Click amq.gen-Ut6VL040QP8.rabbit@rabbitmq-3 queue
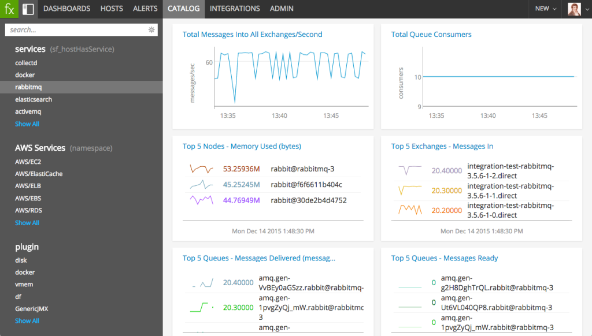Viewport: 592px width, 336px height. coord(497,303)
